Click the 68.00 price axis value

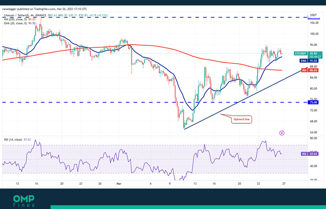click(314, 121)
